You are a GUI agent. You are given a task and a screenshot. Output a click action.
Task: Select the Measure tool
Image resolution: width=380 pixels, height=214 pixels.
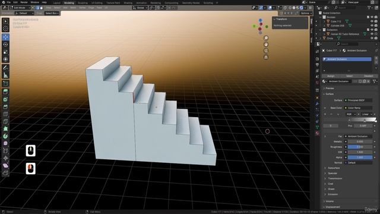pyautogui.click(x=5, y=75)
